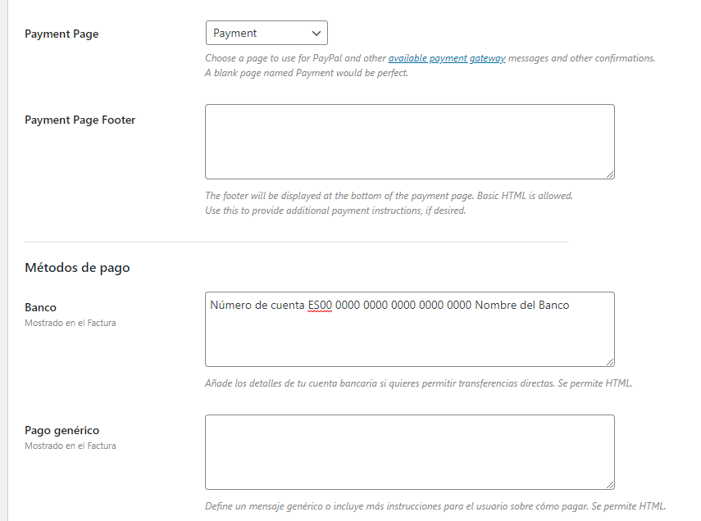Click the resize handle of Payment Page Footer textarea
This screenshot has height=521, width=701.
[610, 174]
